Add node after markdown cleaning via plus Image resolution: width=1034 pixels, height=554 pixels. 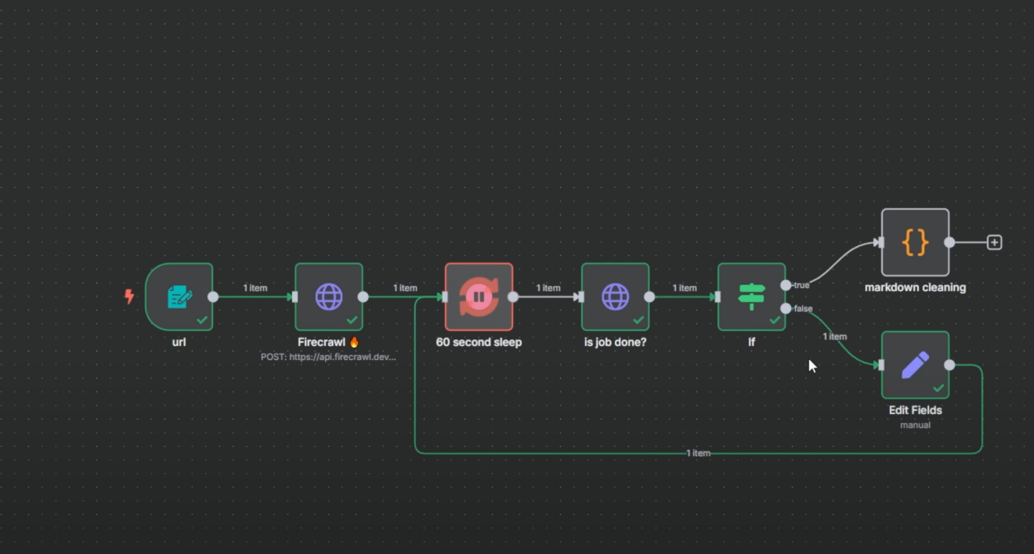click(995, 243)
